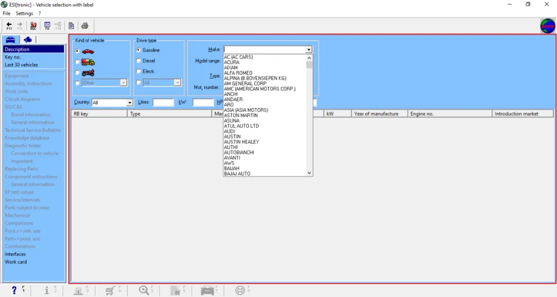
Task: Open the File menu
Action: 6,13
